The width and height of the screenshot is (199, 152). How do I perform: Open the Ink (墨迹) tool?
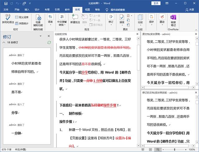162,20
